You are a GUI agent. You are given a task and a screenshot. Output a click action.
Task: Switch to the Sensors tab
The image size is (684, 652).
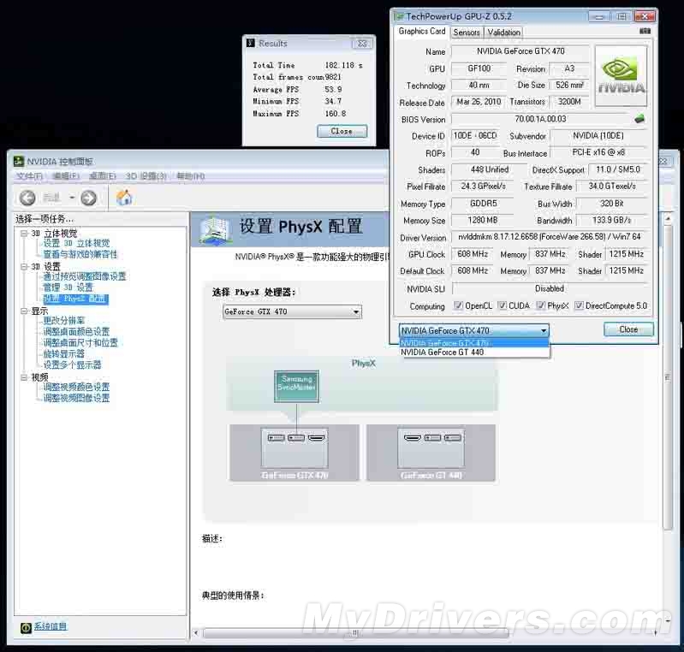click(x=467, y=33)
